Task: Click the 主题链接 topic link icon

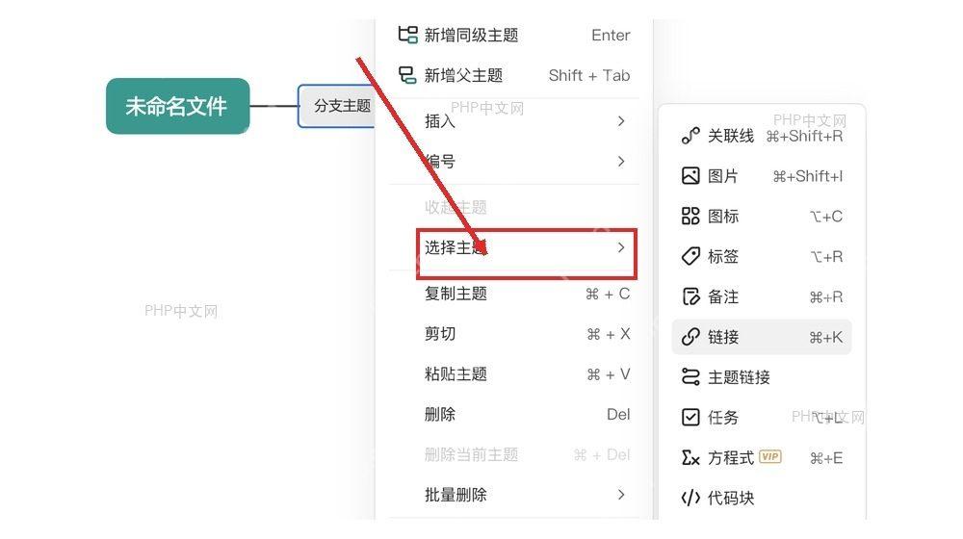Action: pos(690,377)
